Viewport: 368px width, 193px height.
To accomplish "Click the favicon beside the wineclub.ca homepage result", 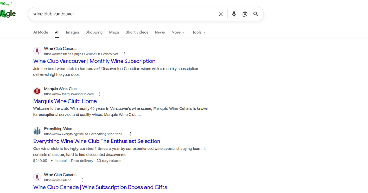I will pos(37,177).
